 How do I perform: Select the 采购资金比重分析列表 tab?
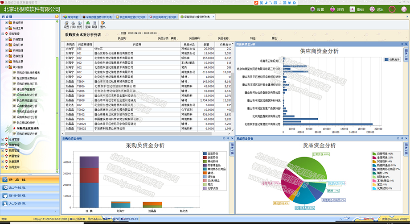click(x=197, y=17)
